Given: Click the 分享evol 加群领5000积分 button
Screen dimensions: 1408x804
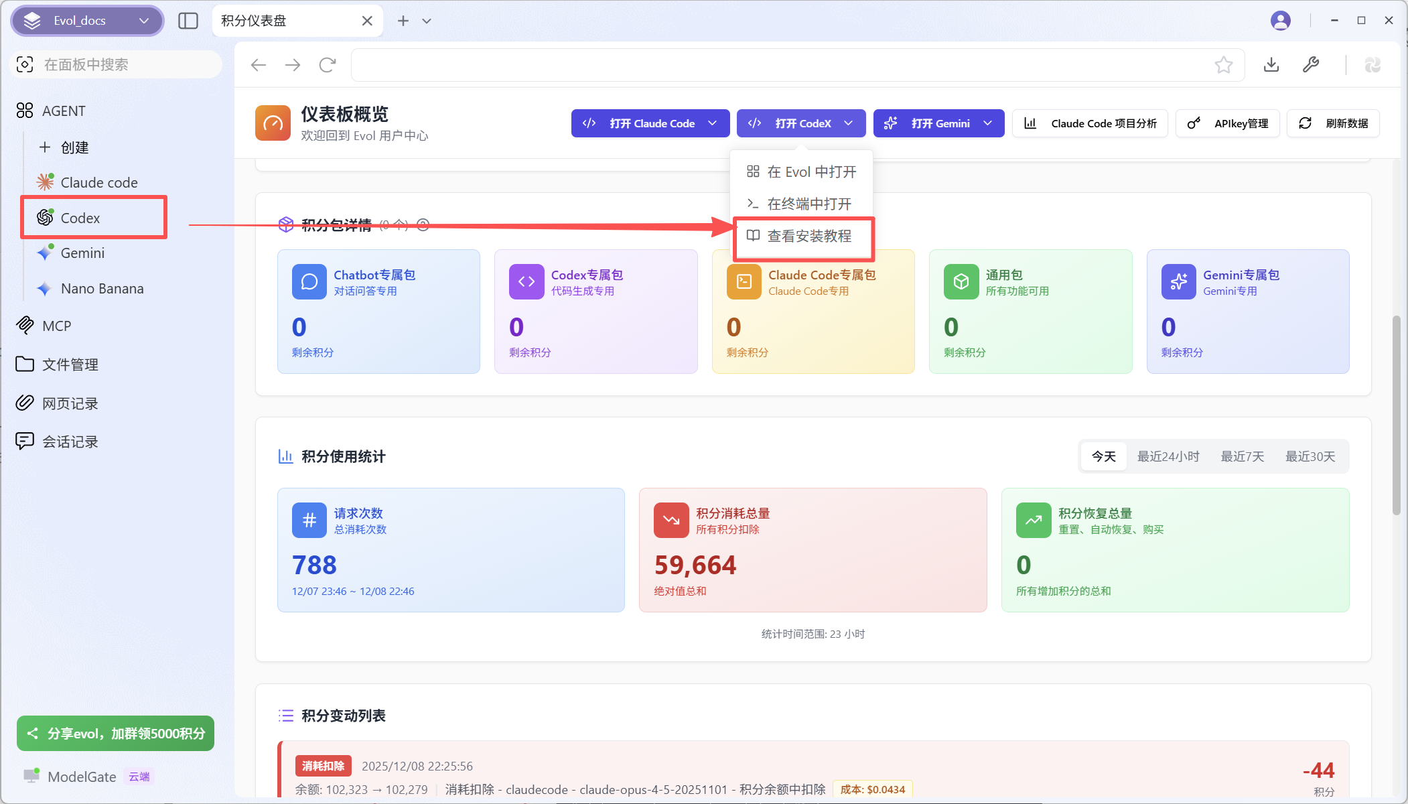Looking at the screenshot, I should coord(115,733).
